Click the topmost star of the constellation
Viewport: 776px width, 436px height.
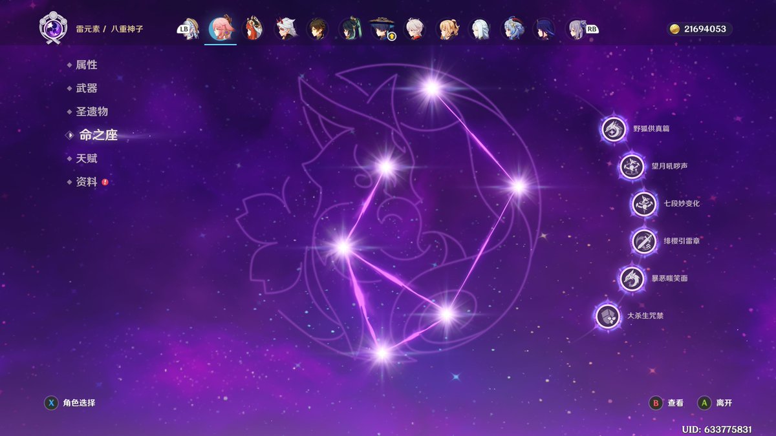pos(431,87)
